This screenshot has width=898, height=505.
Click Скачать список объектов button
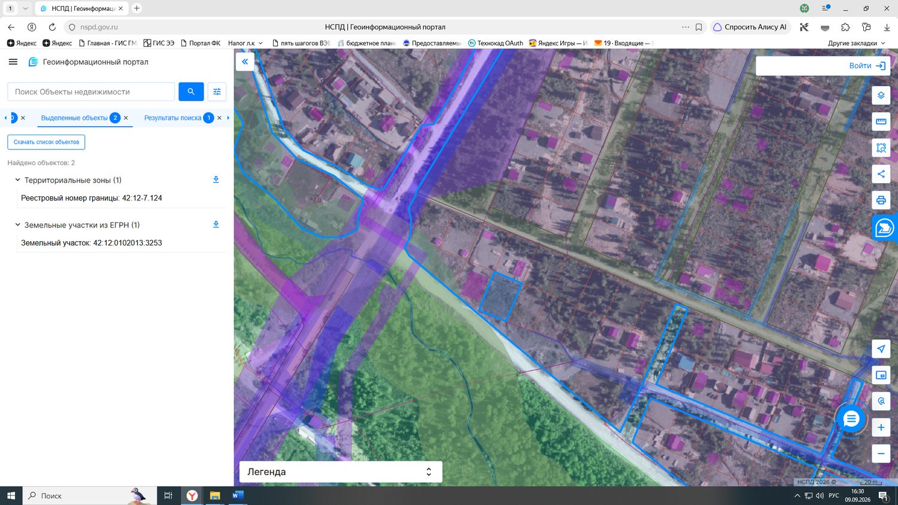pos(46,142)
